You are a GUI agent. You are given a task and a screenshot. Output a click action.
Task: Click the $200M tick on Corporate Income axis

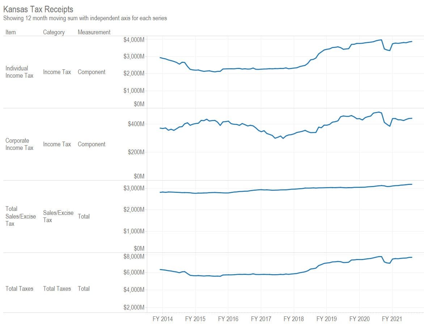click(136, 152)
